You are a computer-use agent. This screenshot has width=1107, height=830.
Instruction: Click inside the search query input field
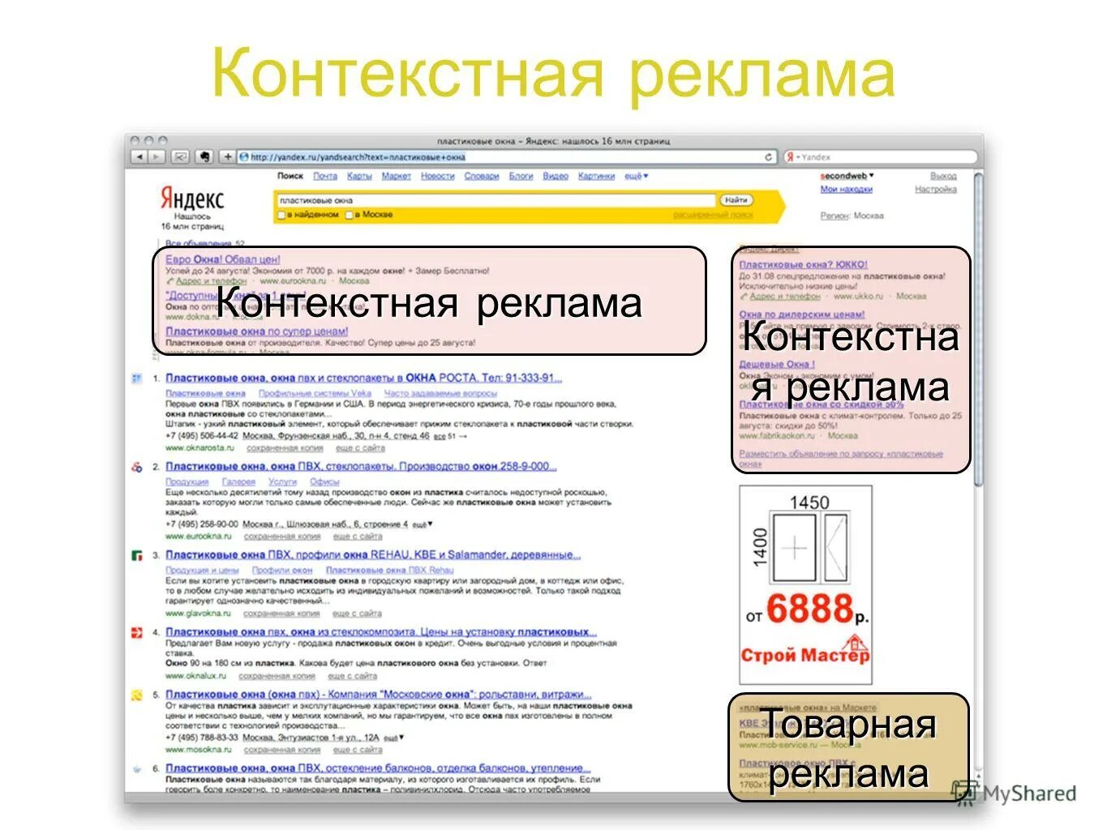pos(487,199)
